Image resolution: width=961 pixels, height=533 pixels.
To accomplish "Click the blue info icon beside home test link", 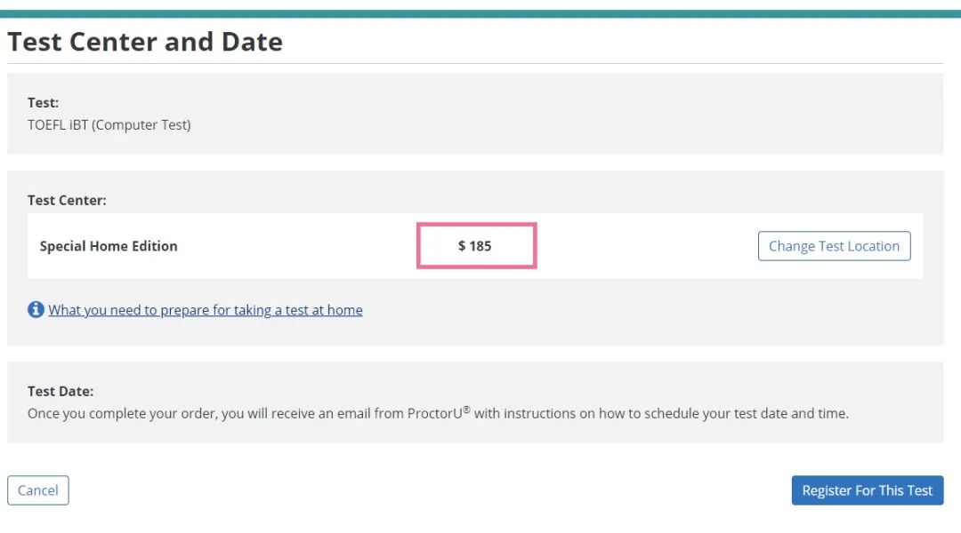I will pyautogui.click(x=36, y=310).
